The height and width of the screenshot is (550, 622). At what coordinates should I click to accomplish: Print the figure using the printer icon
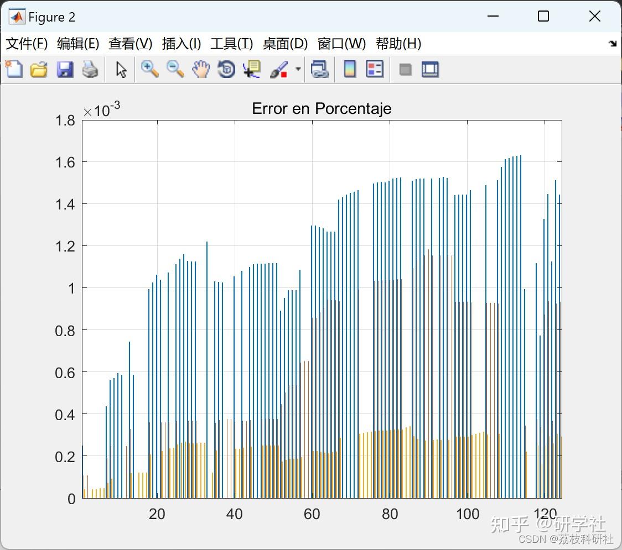[90, 69]
